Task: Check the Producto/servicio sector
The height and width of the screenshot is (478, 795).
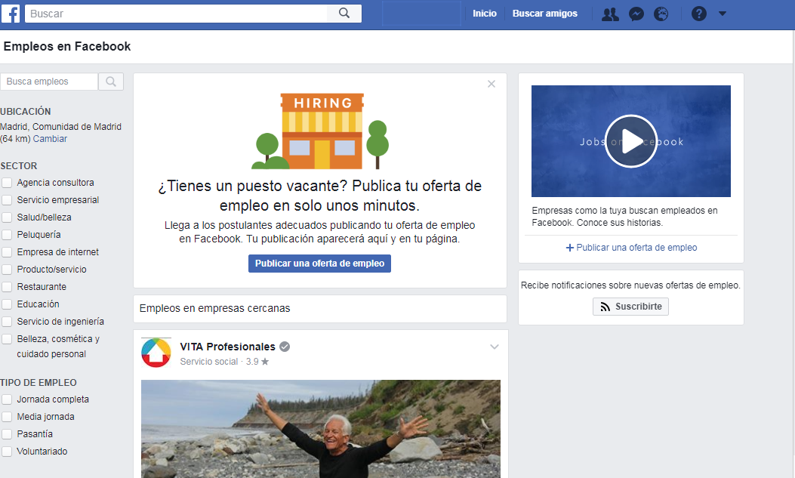Action: tap(7, 269)
